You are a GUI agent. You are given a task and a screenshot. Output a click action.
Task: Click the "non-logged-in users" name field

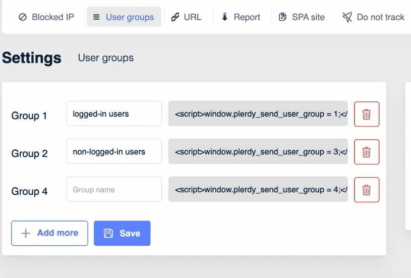114,152
